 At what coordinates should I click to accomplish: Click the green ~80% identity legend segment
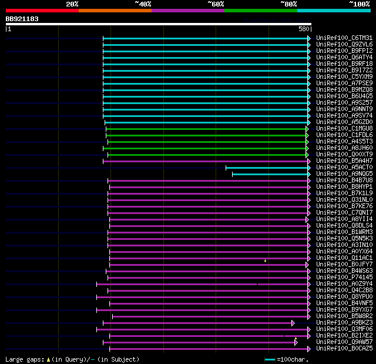(261, 11)
